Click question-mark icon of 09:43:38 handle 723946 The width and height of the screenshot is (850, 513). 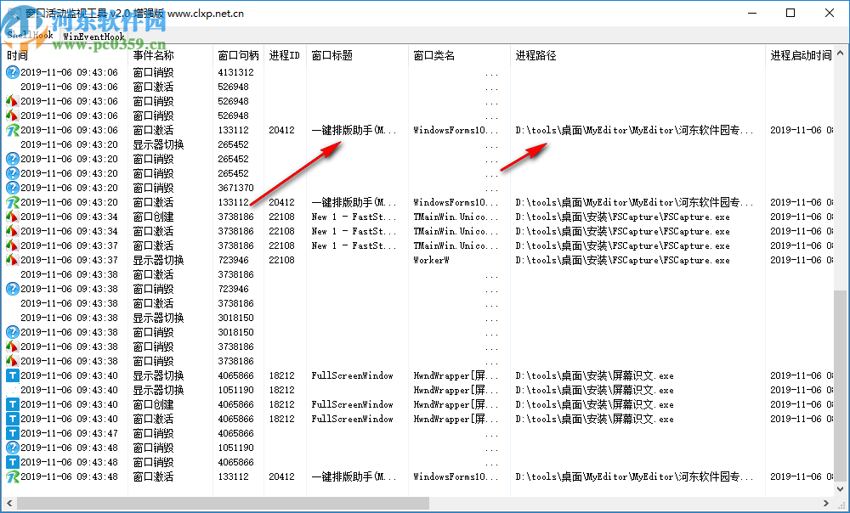click(12, 289)
